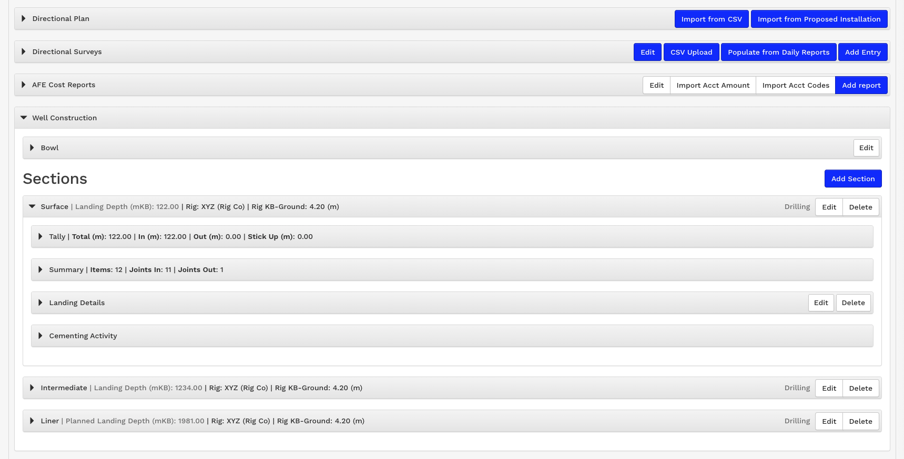Viewport: 904px width, 459px height.
Task: Delete the Intermediate section
Action: pos(860,389)
